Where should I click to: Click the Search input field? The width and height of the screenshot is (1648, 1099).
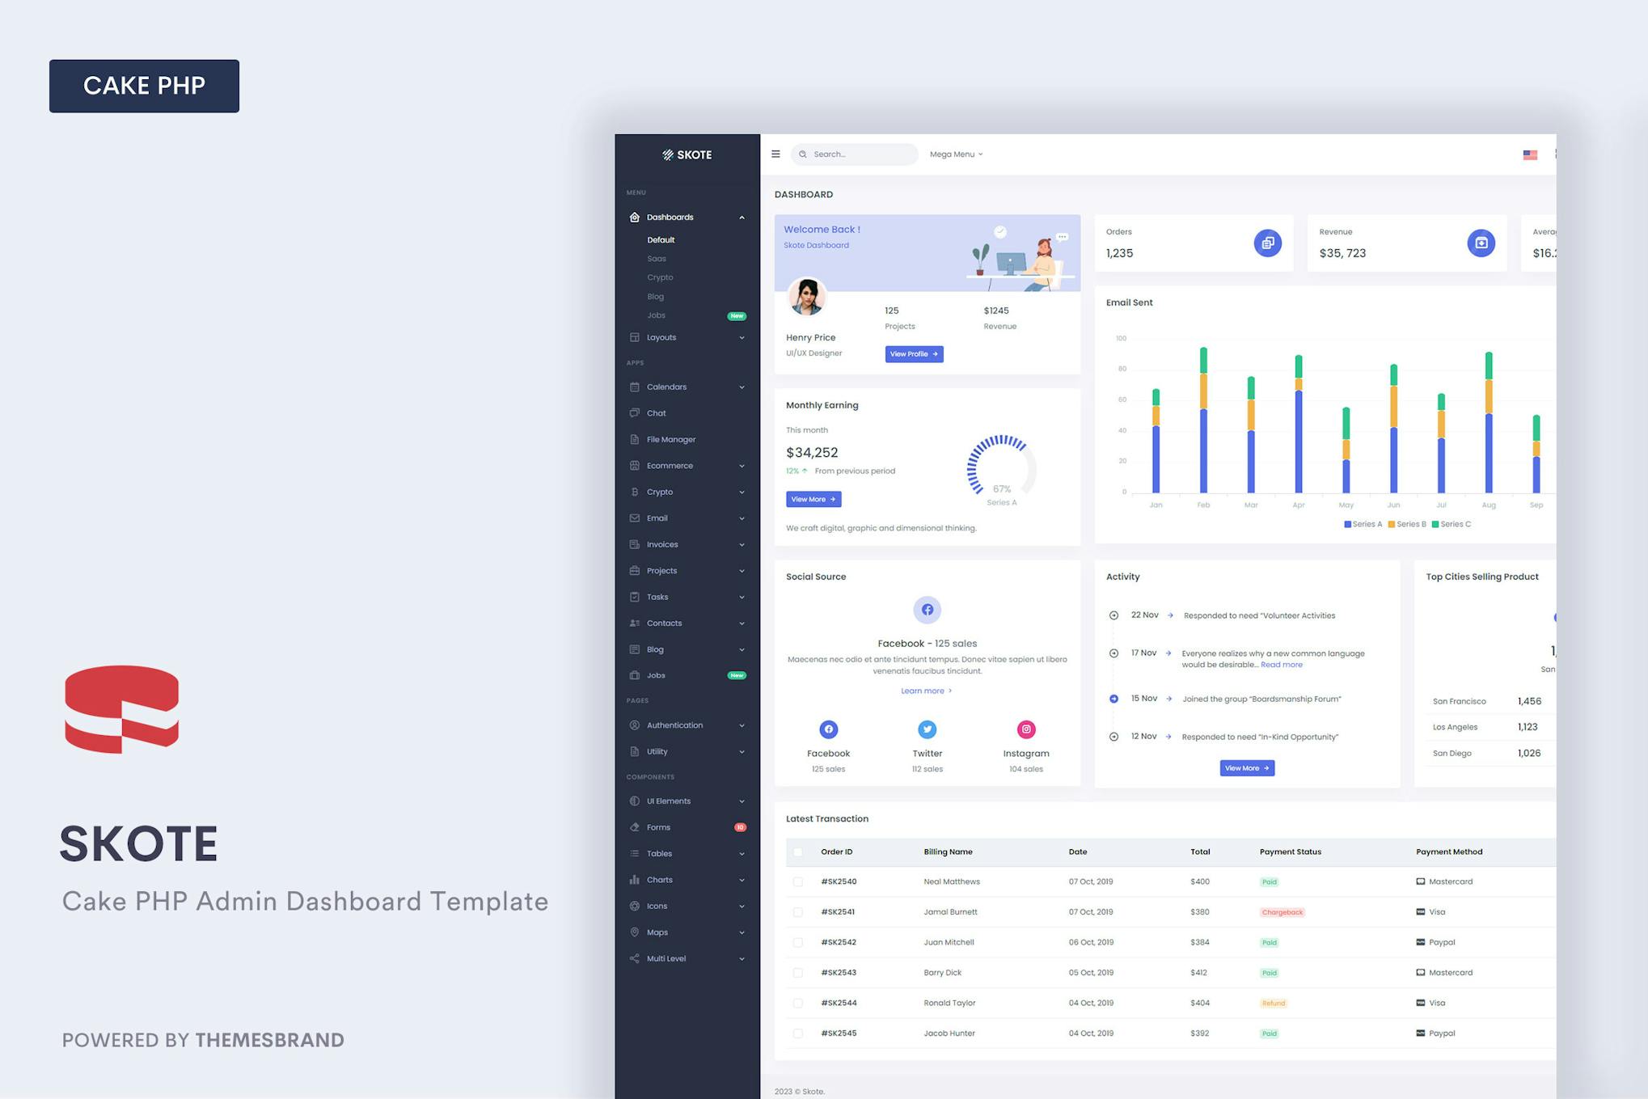pos(854,154)
